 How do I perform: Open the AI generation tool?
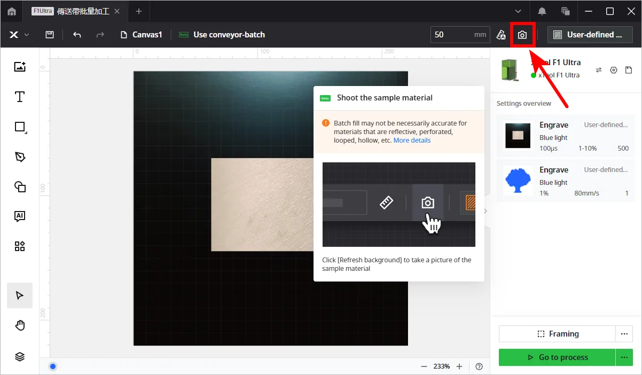20,216
